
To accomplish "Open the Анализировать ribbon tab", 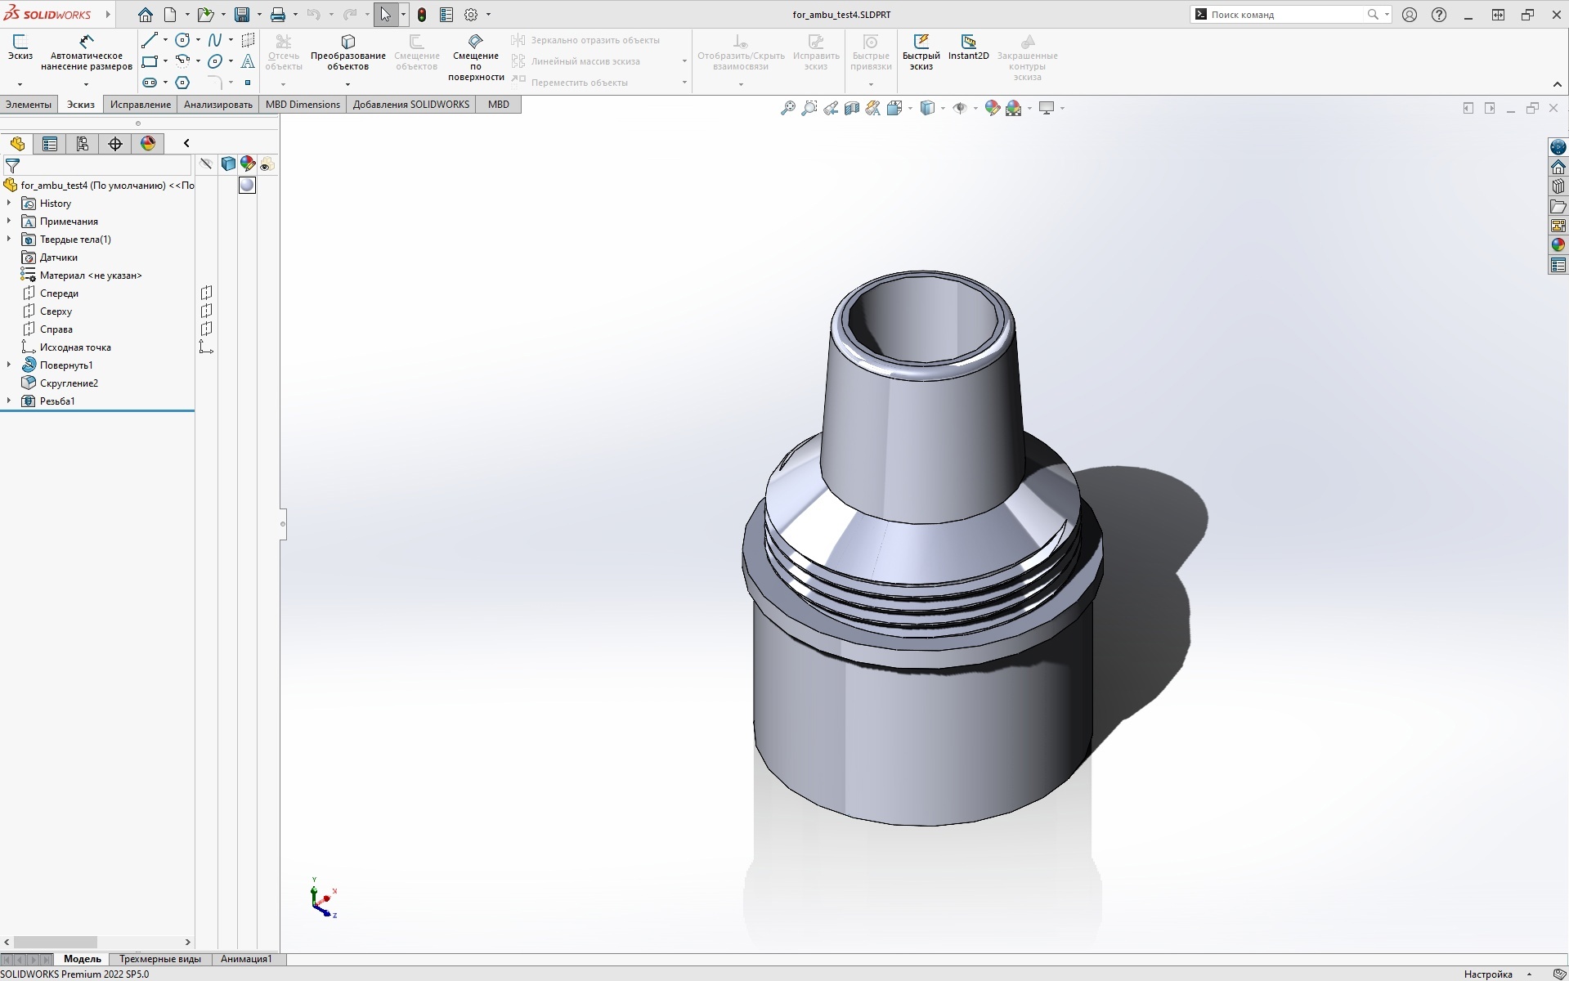I will click(x=217, y=105).
